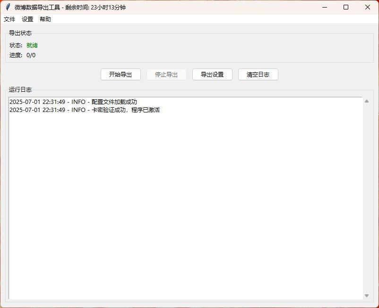Open 导出设置 options
This screenshot has height=308, width=379.
212,75
